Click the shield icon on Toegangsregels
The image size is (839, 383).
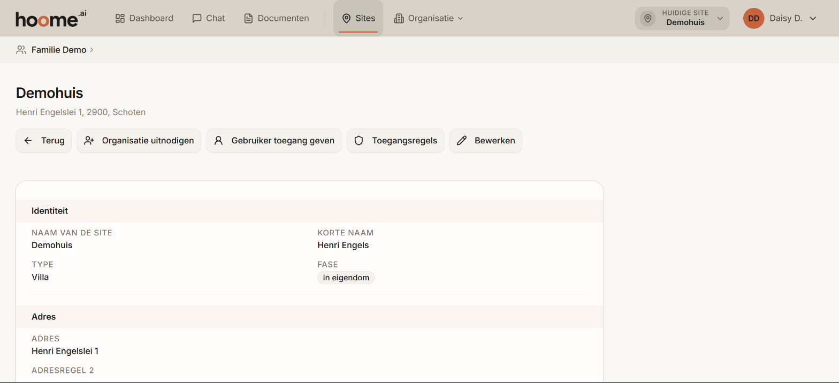(x=359, y=141)
